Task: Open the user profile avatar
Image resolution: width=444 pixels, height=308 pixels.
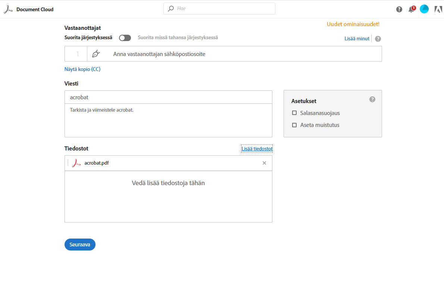Action: point(424,9)
